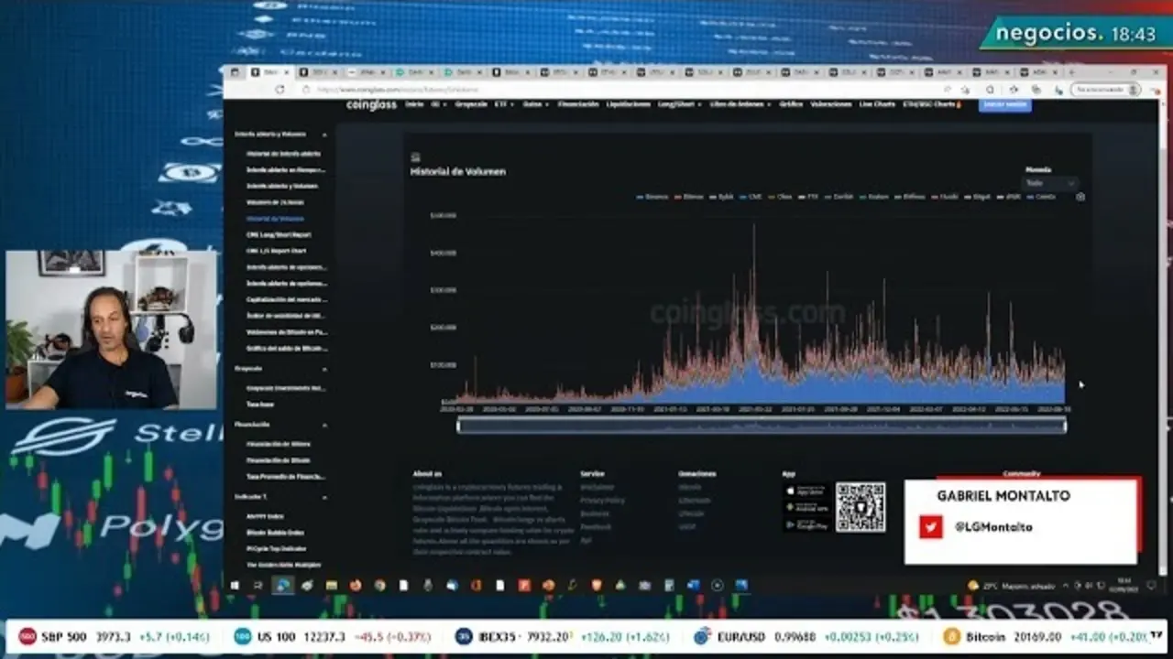Open CME Long/Short Report sidebar link
The width and height of the screenshot is (1173, 659).
click(279, 234)
